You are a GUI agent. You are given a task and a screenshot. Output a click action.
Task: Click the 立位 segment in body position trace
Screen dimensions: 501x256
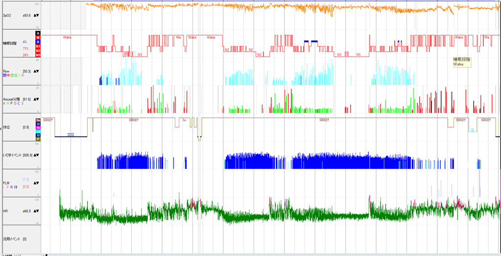coord(71,134)
